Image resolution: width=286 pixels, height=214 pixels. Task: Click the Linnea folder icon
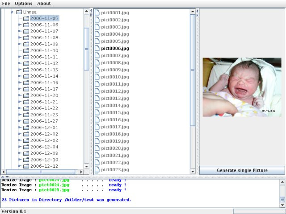(19, 12)
